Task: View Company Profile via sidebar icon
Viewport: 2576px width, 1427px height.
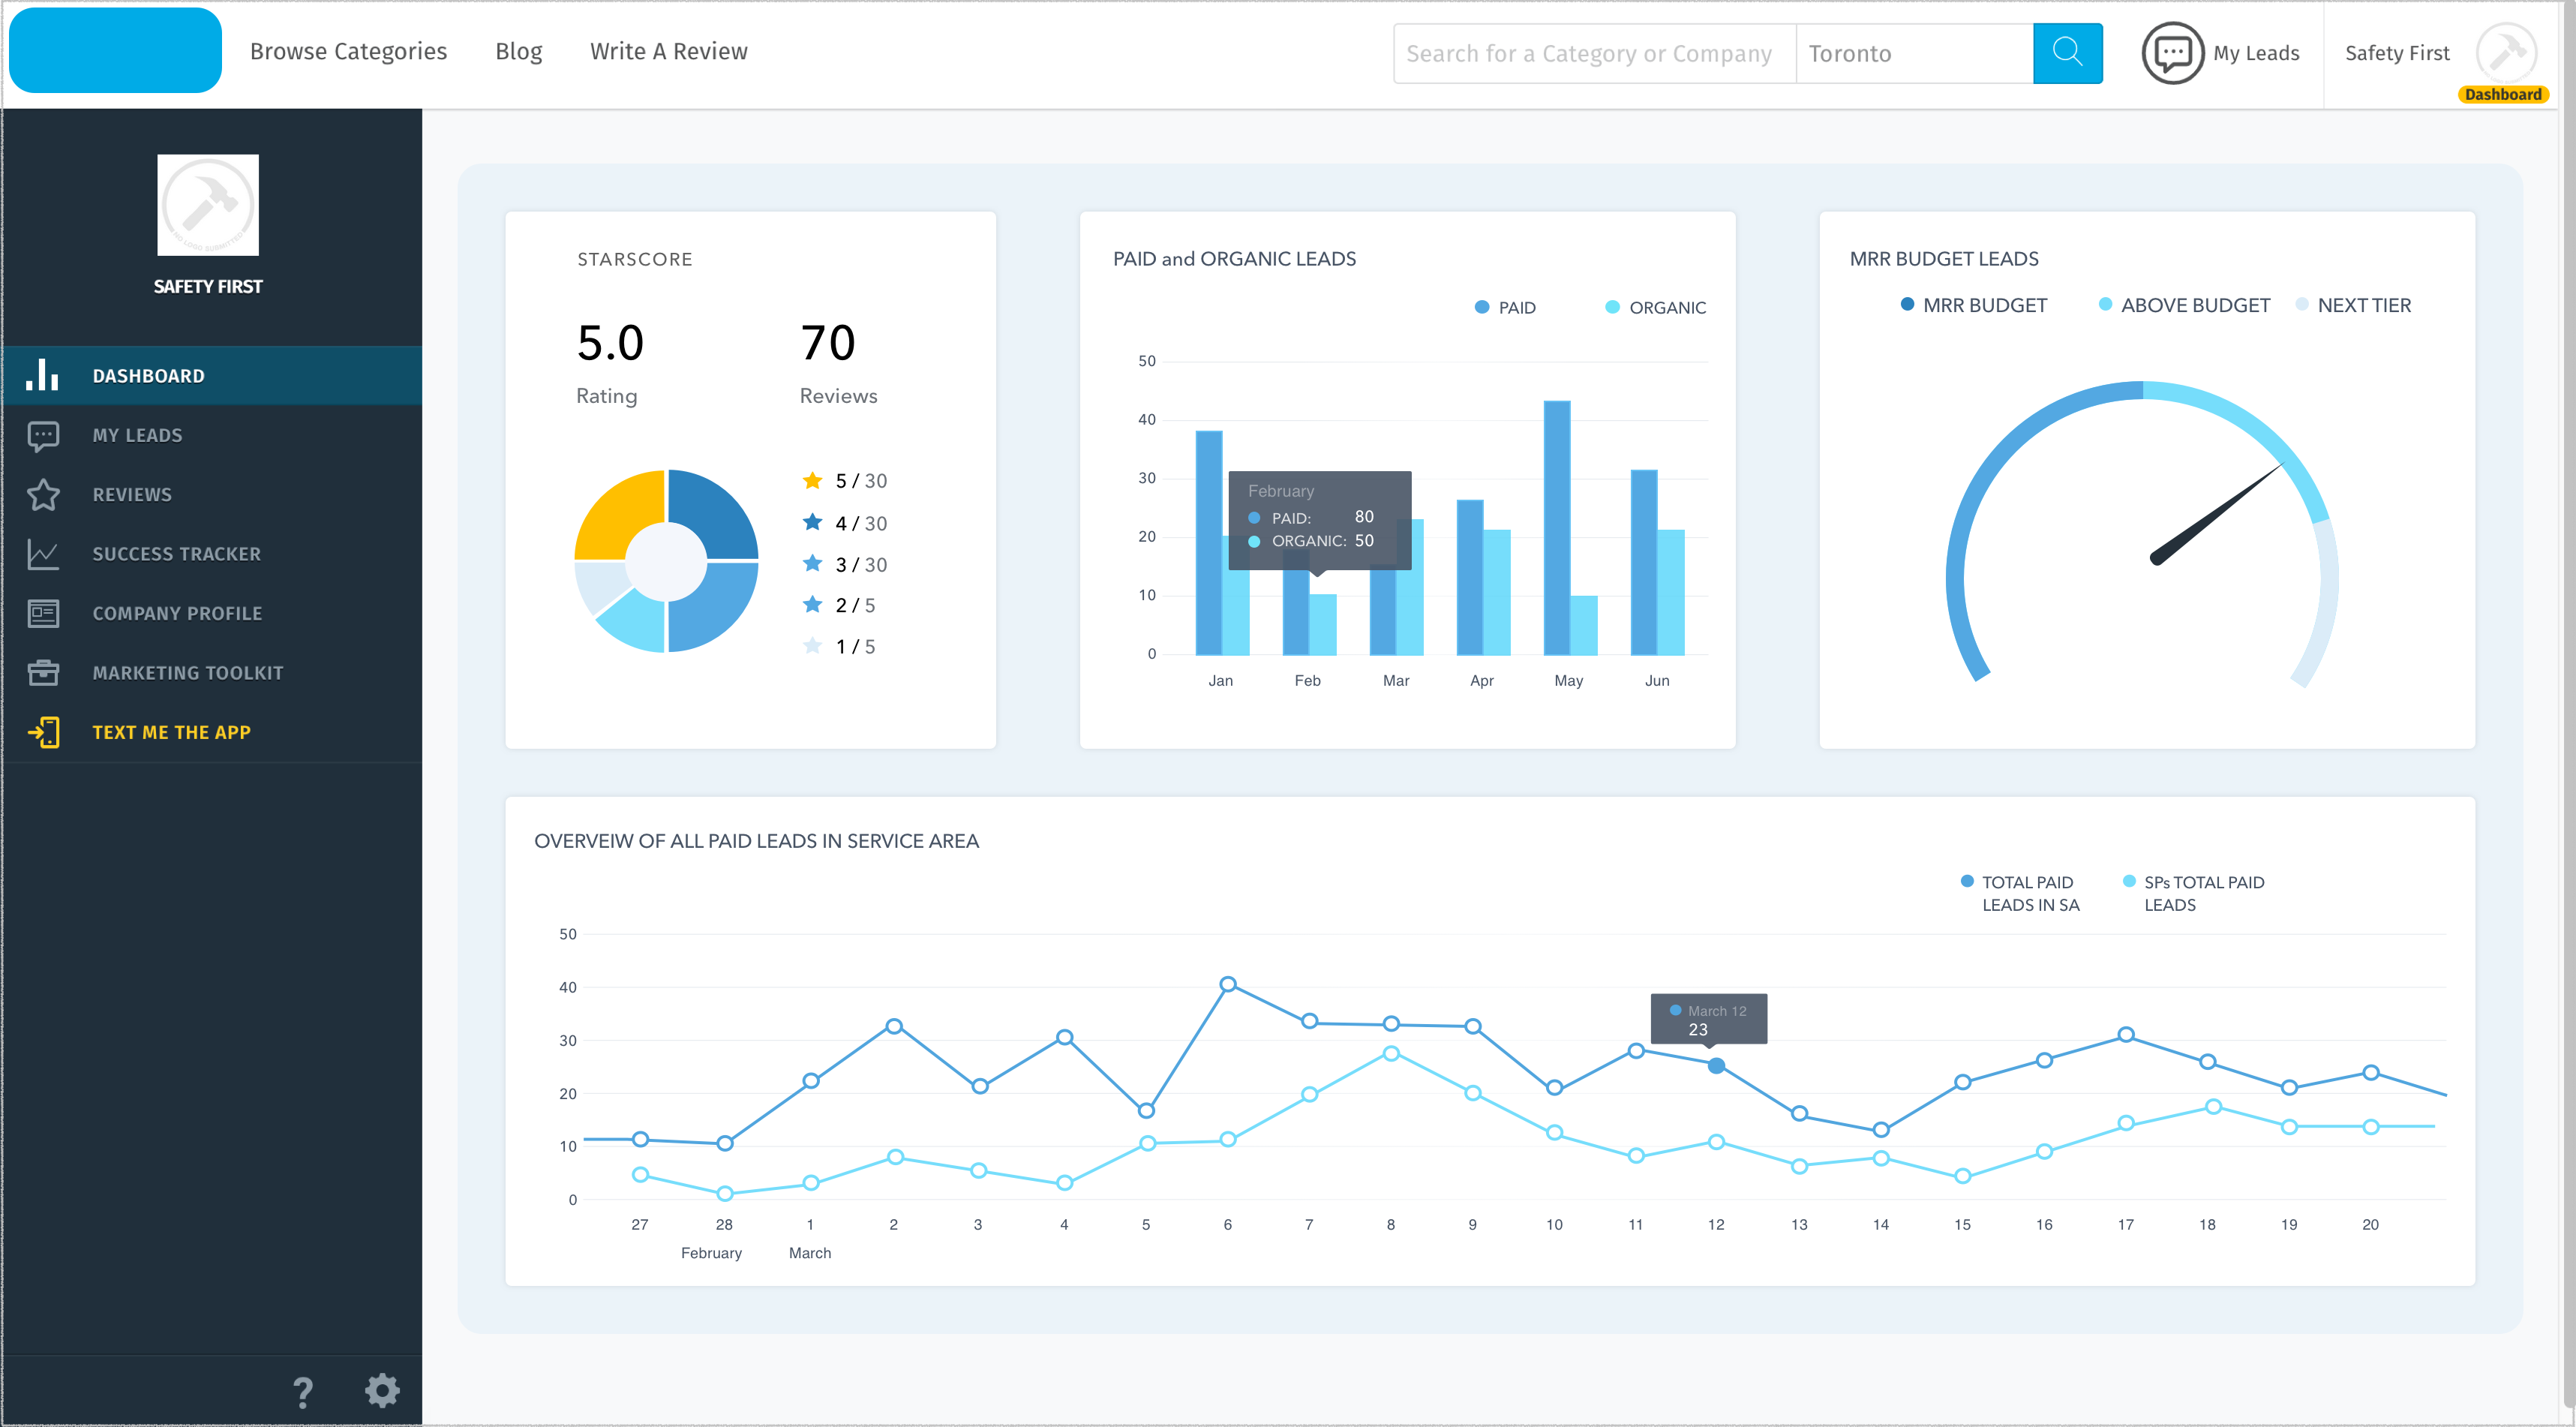Action: coord(44,613)
